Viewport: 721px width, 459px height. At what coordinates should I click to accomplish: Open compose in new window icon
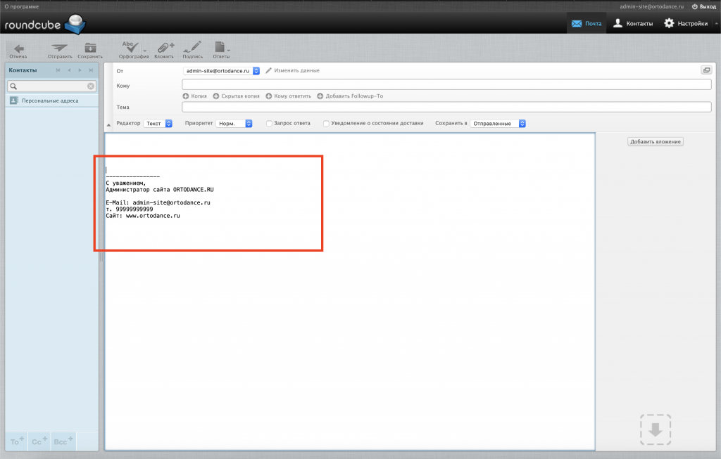[706, 70]
